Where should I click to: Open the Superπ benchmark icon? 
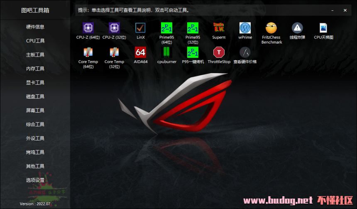(219, 28)
